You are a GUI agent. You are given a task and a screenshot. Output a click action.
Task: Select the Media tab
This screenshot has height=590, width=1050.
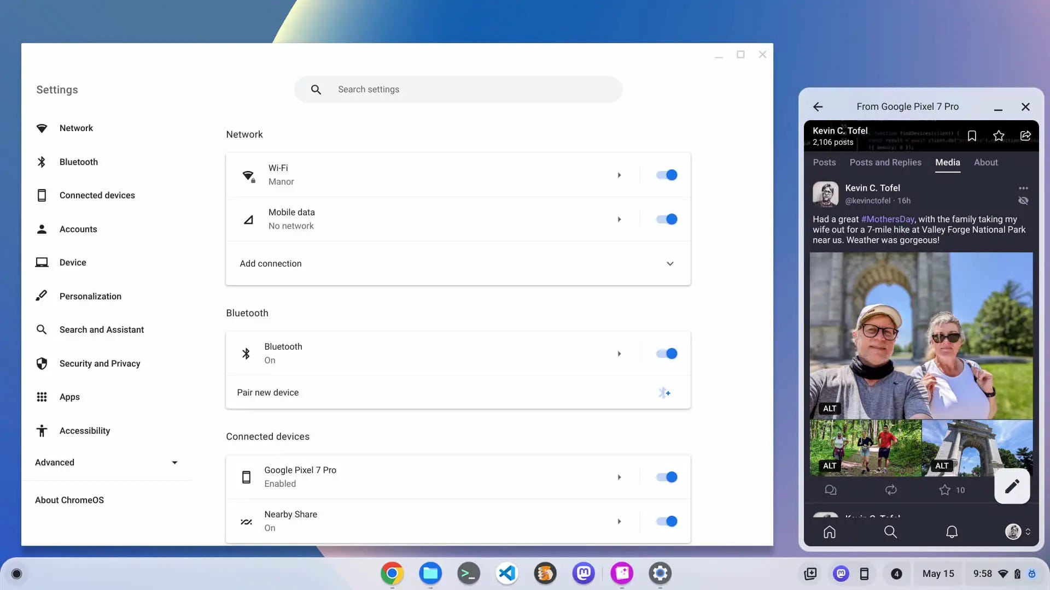(947, 162)
